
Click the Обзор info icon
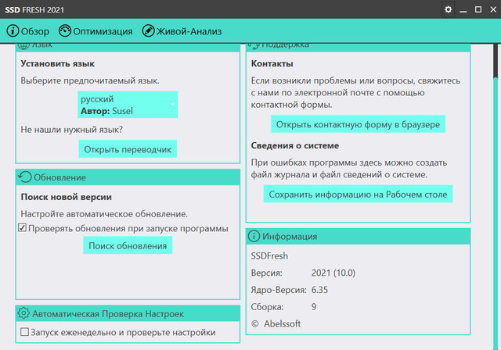pyautogui.click(x=13, y=31)
